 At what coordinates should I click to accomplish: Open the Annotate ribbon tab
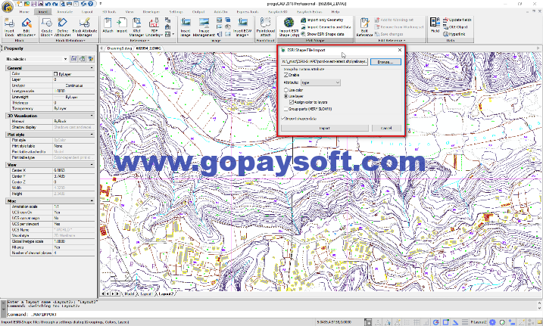click(65, 12)
